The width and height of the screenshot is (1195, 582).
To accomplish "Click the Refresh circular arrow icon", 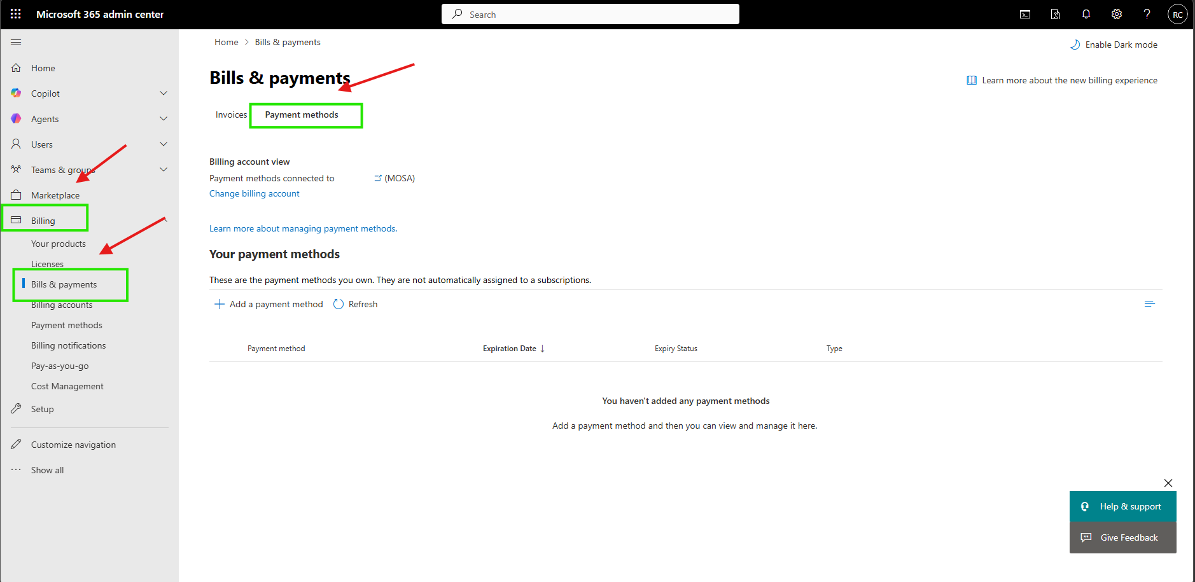I will tap(339, 304).
